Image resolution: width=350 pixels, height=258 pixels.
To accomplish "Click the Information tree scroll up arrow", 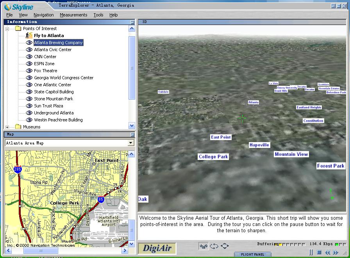I will pos(132,28).
